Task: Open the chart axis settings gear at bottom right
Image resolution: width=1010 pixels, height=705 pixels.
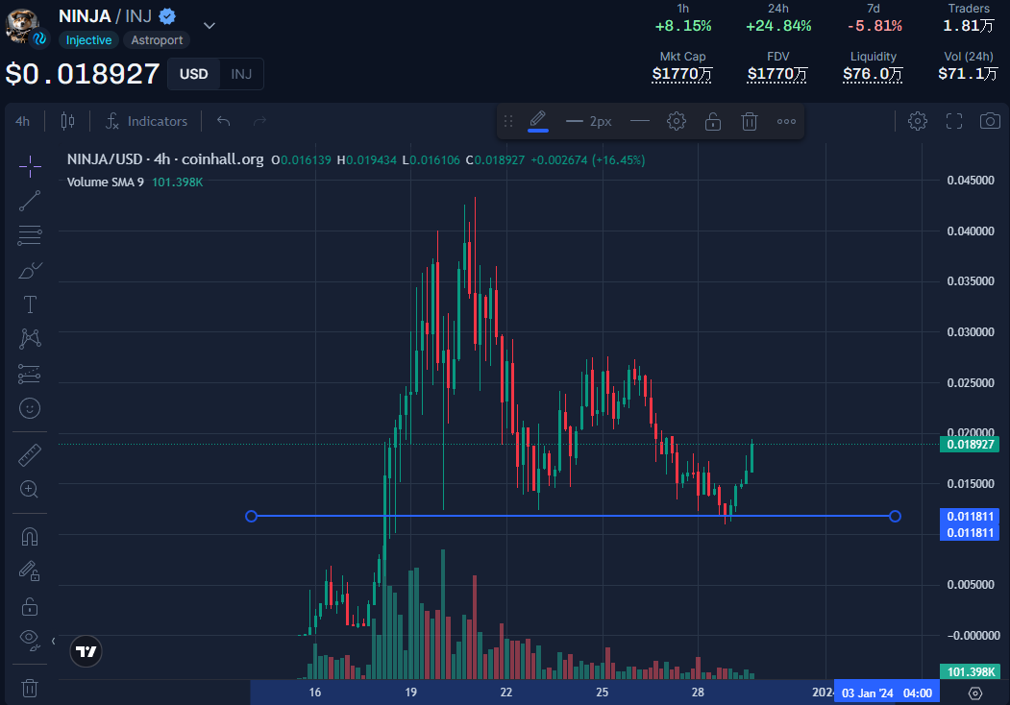Action: coord(975,693)
